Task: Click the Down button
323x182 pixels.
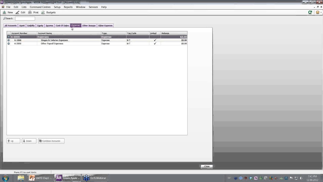Action: click(x=29, y=141)
